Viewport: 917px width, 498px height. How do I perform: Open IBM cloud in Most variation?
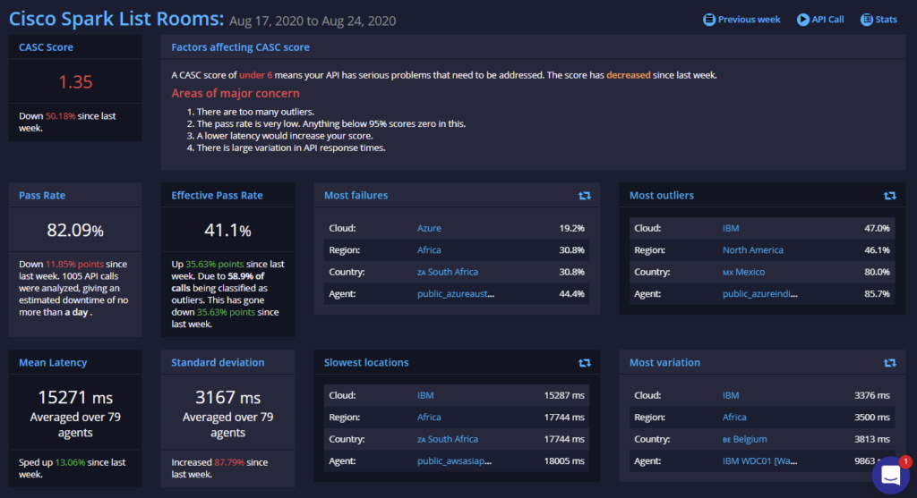point(731,395)
